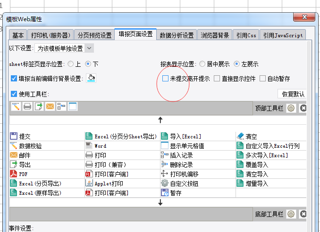Image resolution: width=320 pixels, height=232 pixels.
Task: Switch to the 基本 tab
Action: (x=18, y=35)
